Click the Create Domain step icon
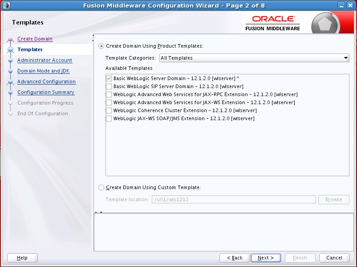This screenshot has height=267, width=357. [x=10, y=39]
